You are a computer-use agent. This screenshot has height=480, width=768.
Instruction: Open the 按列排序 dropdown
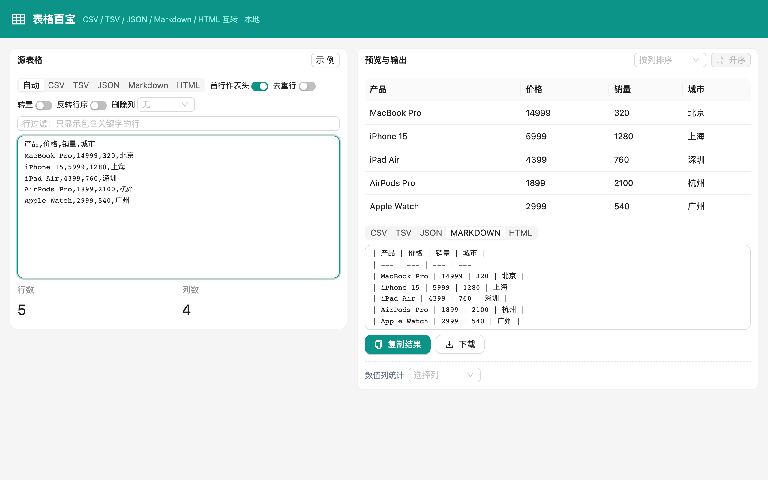[670, 60]
